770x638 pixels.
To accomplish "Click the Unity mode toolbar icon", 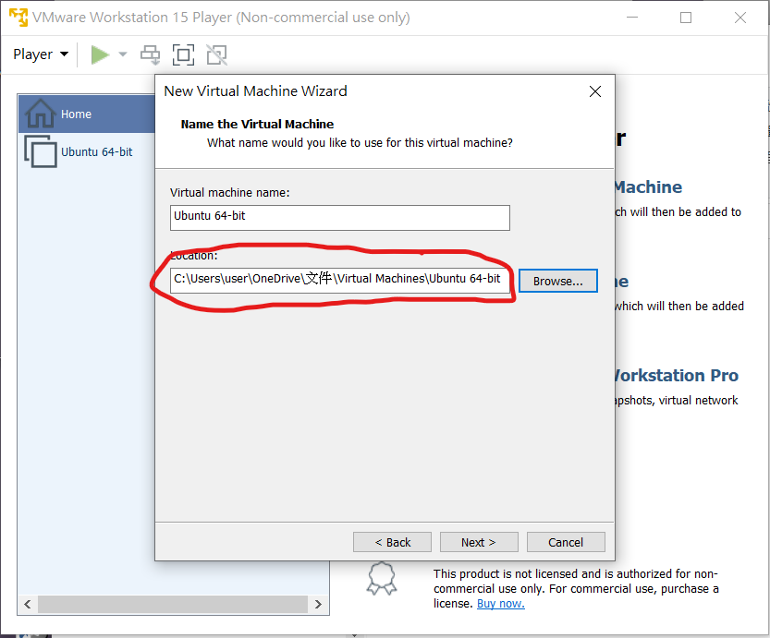I will [x=216, y=54].
